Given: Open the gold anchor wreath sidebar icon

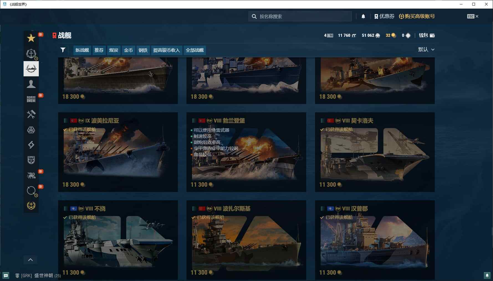Looking at the screenshot, I should tap(31, 205).
